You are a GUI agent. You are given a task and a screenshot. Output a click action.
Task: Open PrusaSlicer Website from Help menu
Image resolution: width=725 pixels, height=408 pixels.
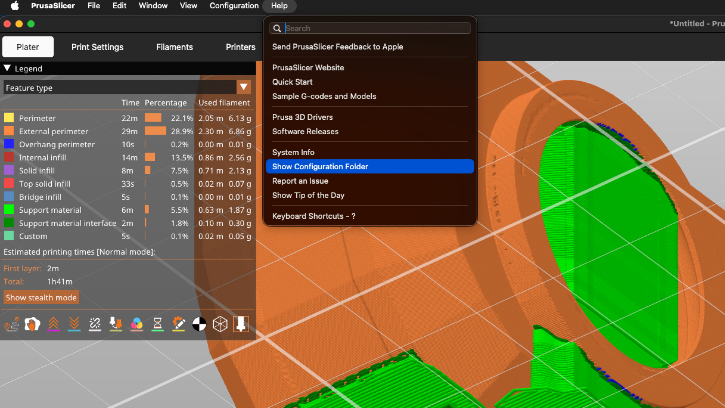[x=370, y=68]
